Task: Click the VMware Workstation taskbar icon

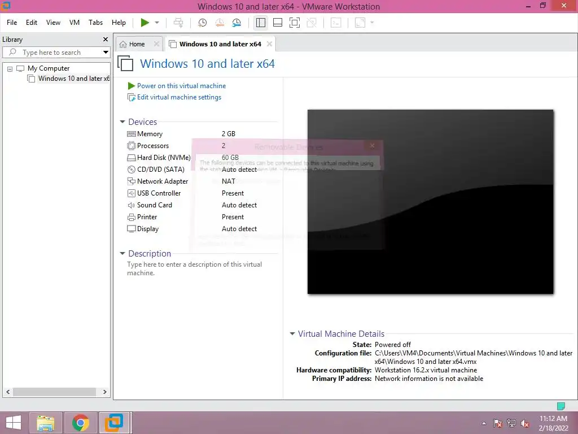Action: [x=114, y=423]
